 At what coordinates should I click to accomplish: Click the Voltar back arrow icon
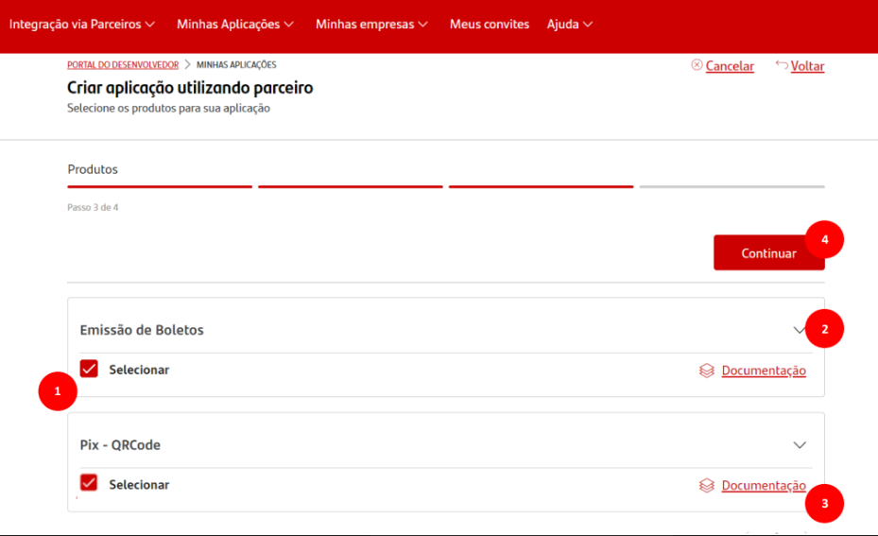pyautogui.click(x=782, y=65)
